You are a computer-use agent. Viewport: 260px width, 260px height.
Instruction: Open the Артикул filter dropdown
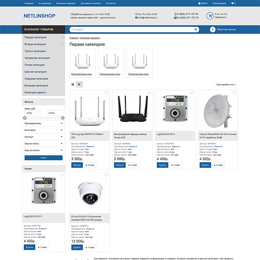[x=43, y=137]
